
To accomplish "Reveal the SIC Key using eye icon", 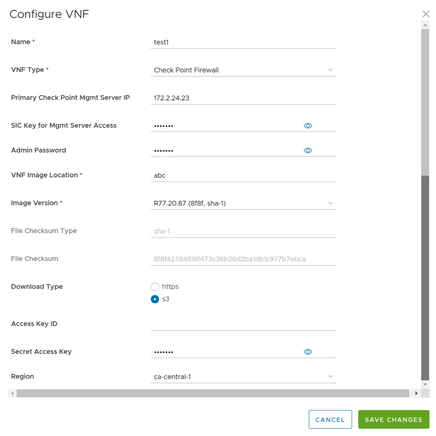I will tap(308, 126).
